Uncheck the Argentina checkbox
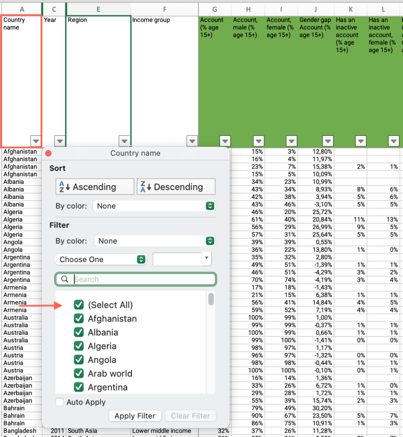The image size is (403, 437). click(79, 387)
